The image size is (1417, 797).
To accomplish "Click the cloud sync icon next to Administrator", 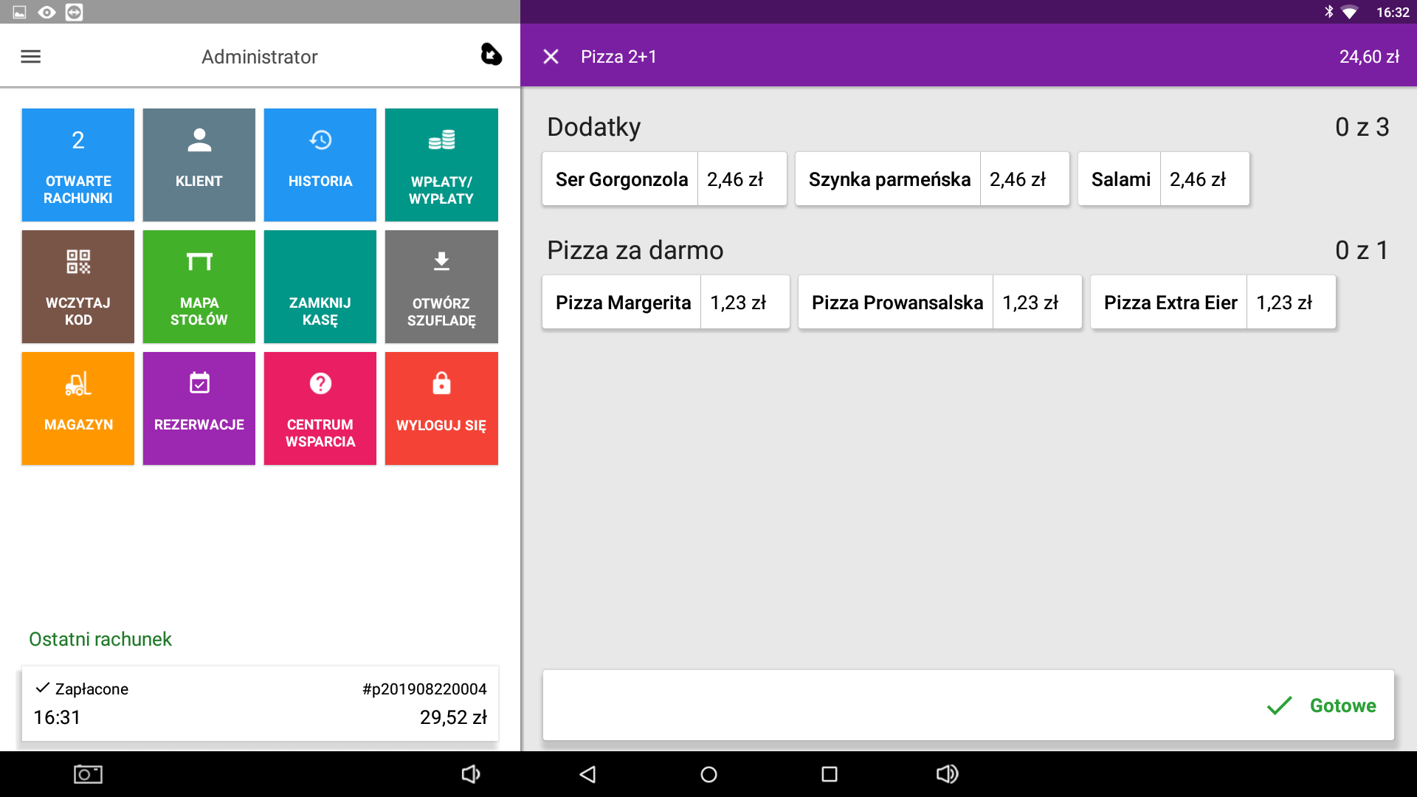I will coord(491,55).
